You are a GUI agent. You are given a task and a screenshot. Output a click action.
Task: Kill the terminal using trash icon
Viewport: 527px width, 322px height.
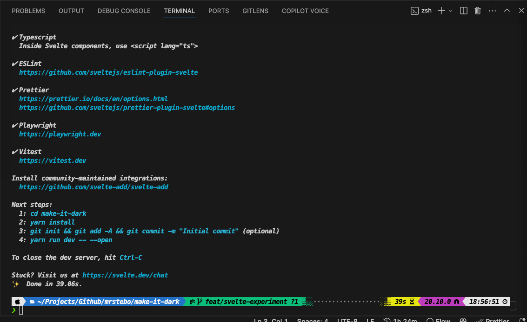(478, 11)
